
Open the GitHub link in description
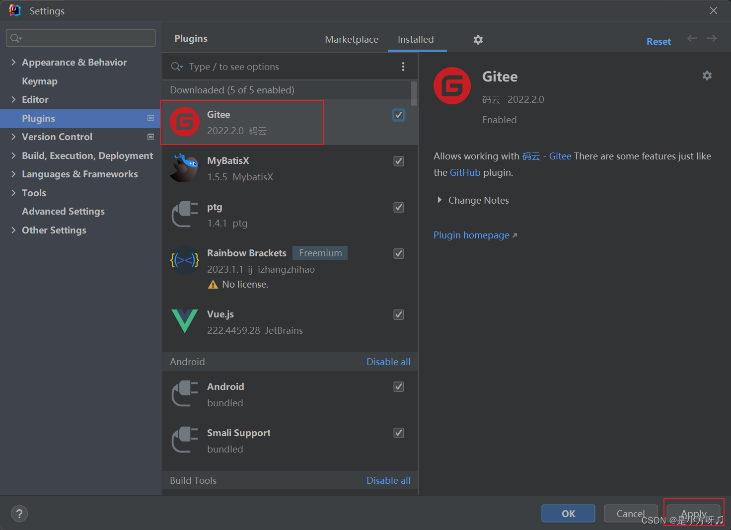coord(465,172)
